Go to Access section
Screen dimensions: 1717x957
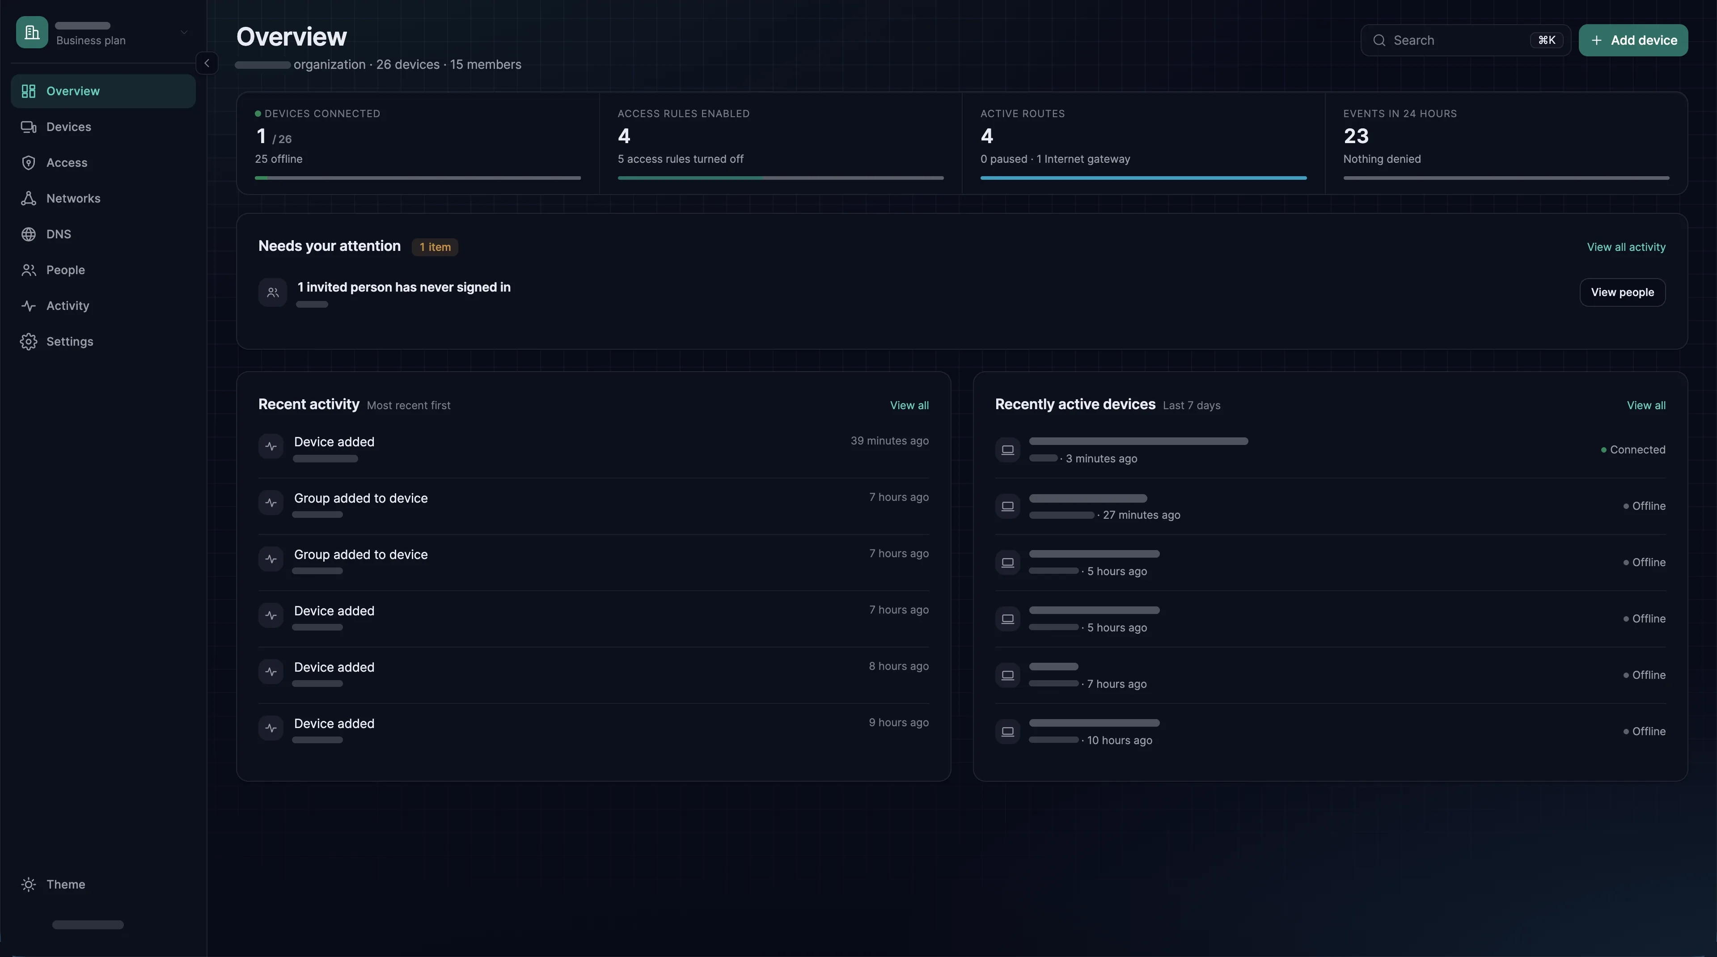103,163
